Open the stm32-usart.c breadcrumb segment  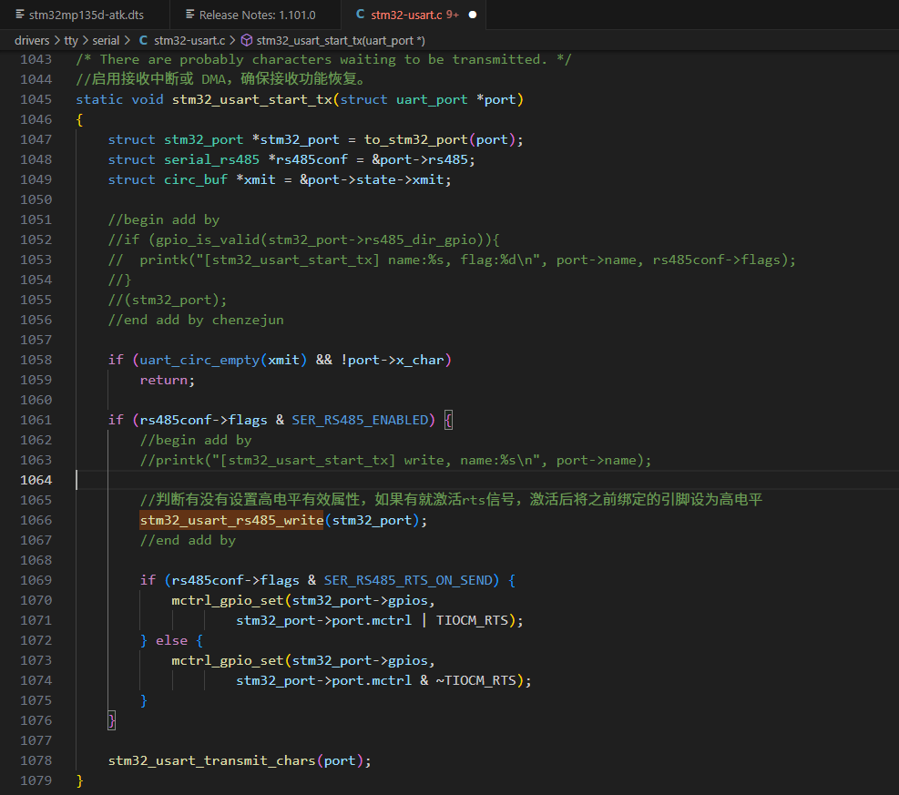pos(189,41)
